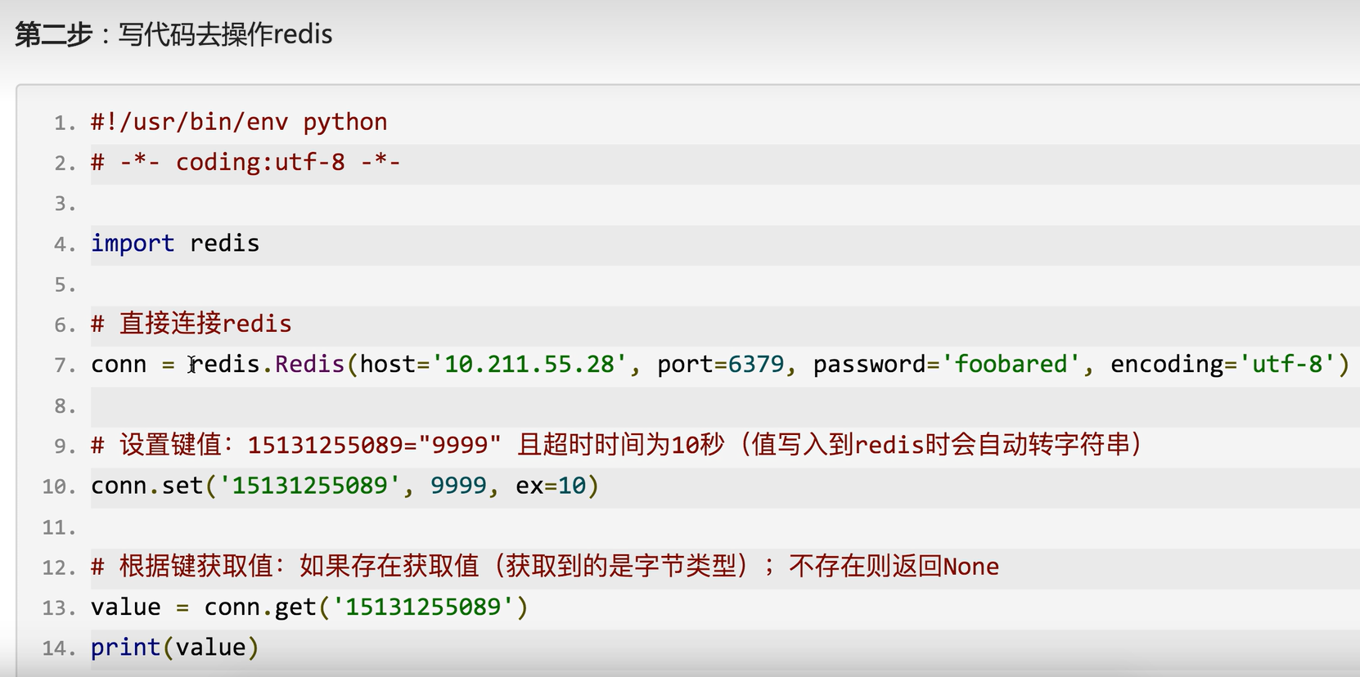Click conn.set on line 10
The width and height of the screenshot is (1360, 677).
click(x=146, y=486)
